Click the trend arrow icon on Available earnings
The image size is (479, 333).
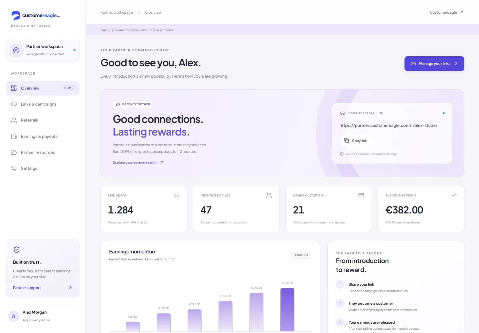(454, 195)
